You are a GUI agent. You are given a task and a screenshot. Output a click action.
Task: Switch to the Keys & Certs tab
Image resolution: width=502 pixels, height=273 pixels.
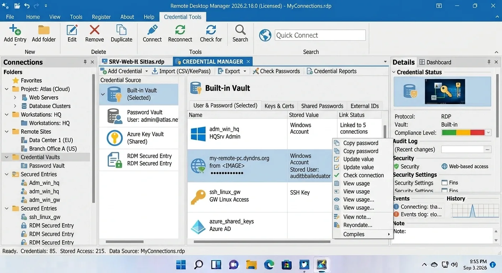[279, 106]
